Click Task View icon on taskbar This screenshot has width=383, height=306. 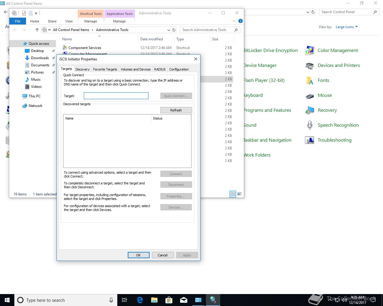coord(125,300)
